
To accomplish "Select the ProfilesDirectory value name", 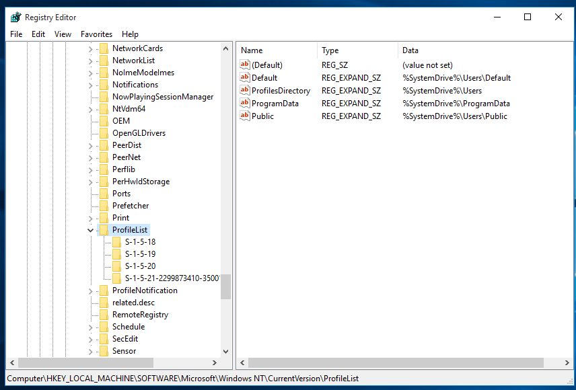I will point(281,91).
